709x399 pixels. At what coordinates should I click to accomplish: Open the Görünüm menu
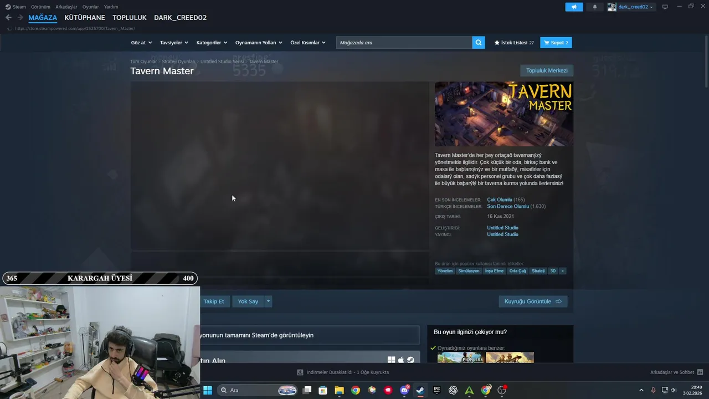pos(40,7)
